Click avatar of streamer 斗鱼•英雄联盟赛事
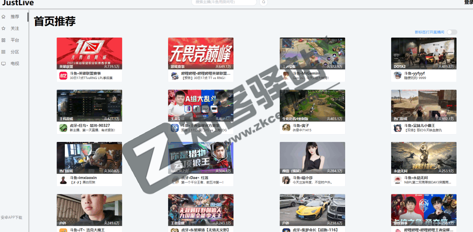The image size is (473, 232). click(63, 76)
